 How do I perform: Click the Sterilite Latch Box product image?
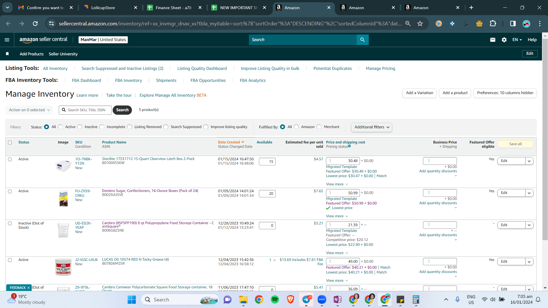(x=63, y=165)
